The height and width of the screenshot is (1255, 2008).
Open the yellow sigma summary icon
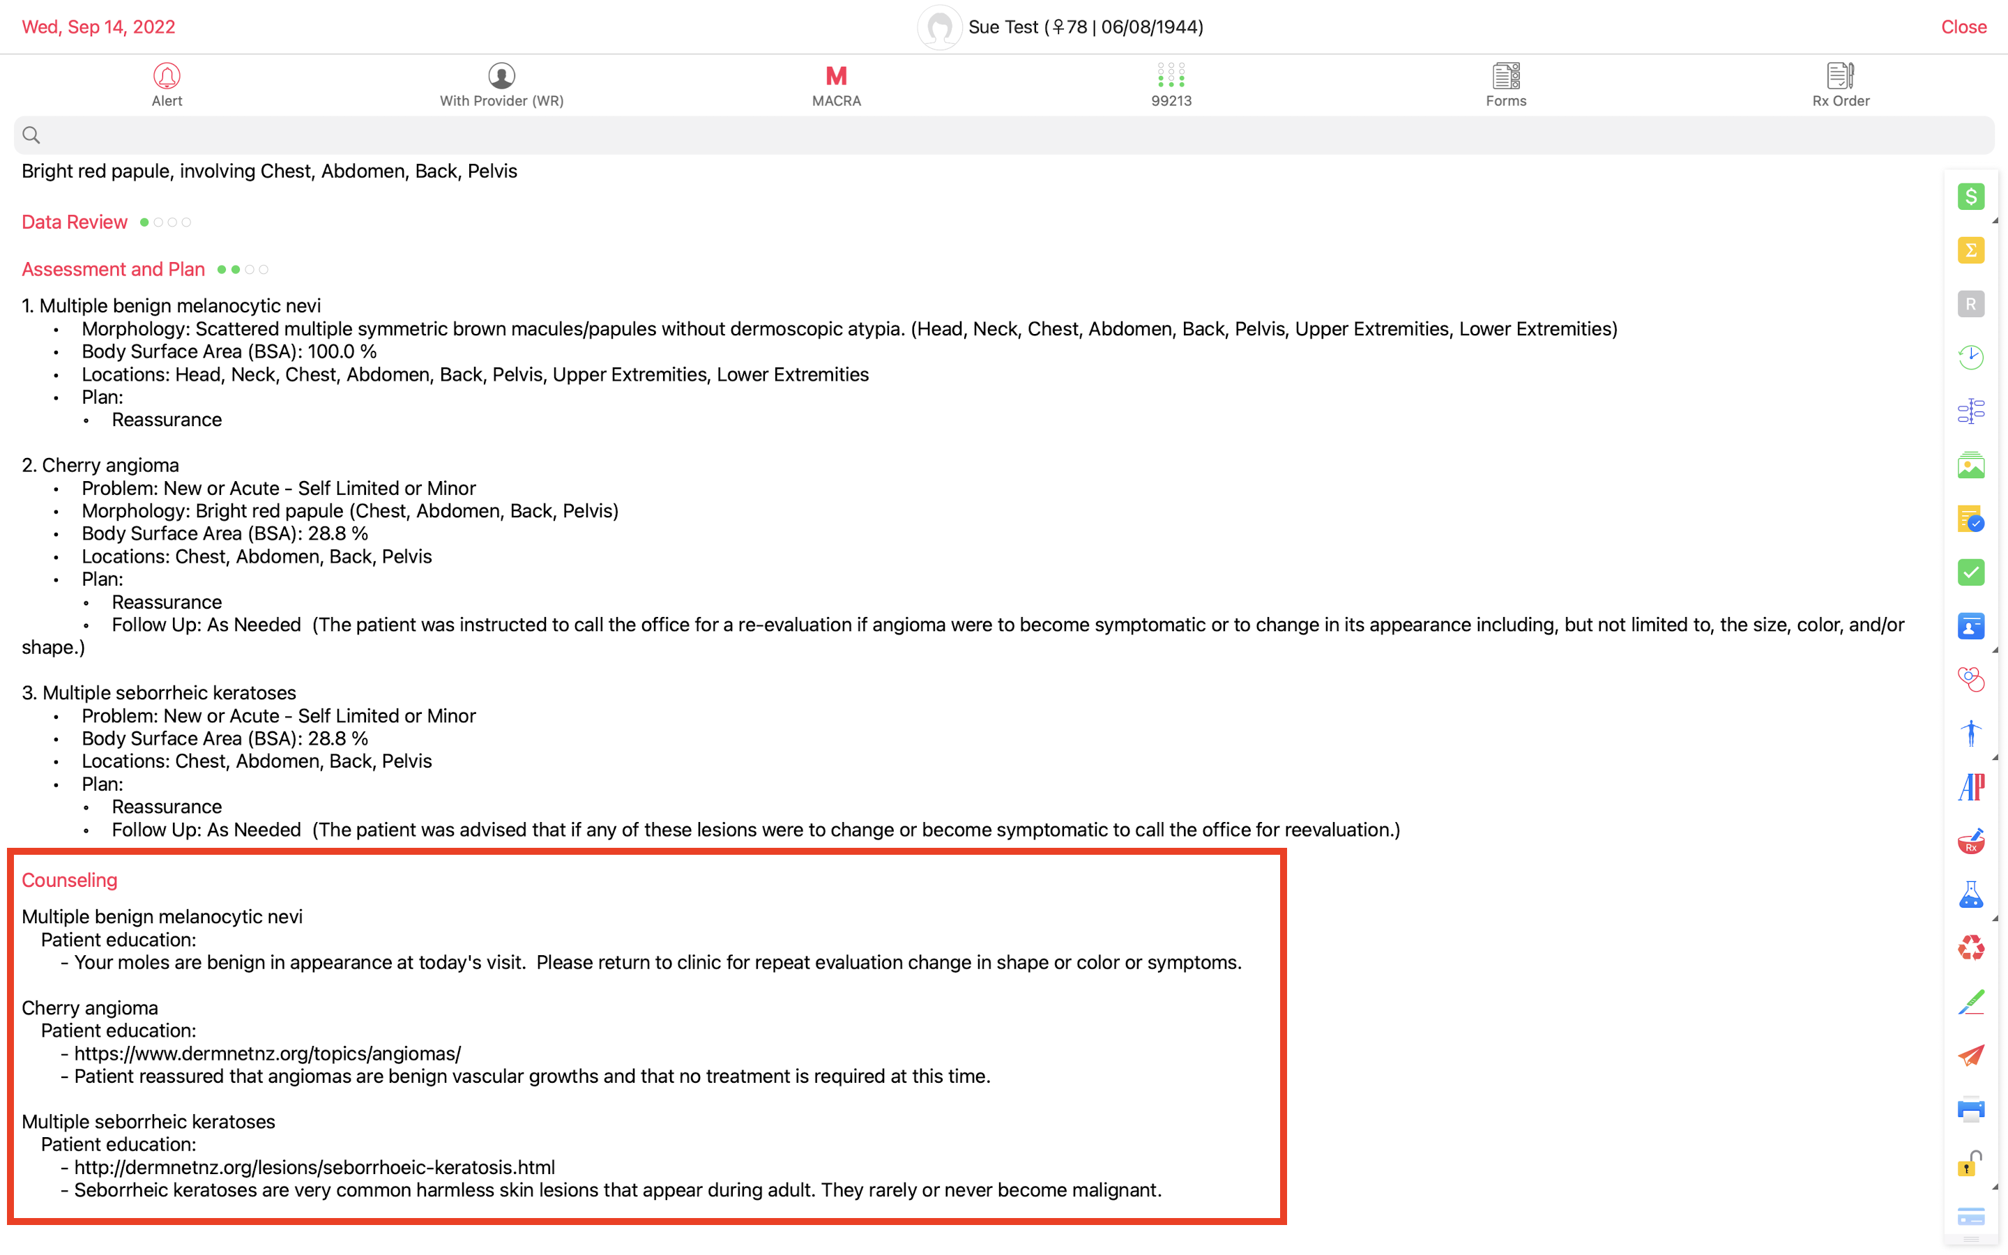tap(1970, 251)
